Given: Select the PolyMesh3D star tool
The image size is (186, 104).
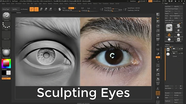Looking at the screenshot, I should click(x=178, y=31).
